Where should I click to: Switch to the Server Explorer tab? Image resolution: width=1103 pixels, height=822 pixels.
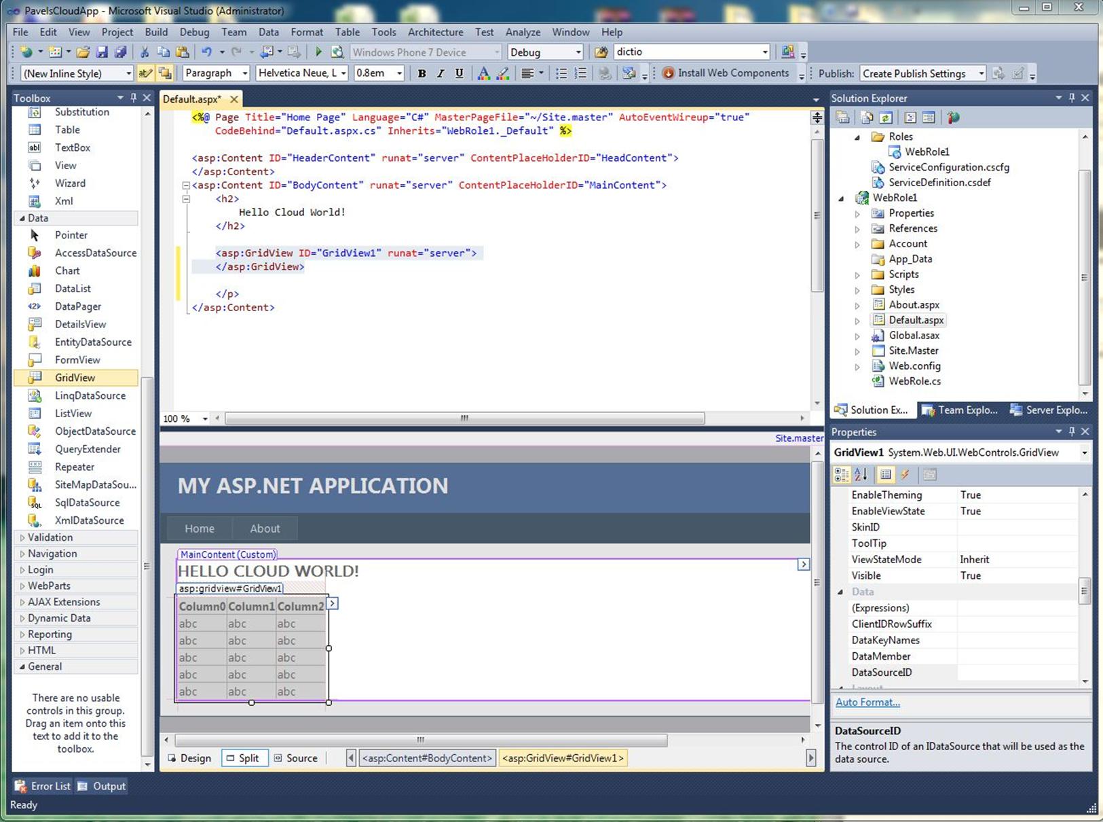coord(1049,410)
